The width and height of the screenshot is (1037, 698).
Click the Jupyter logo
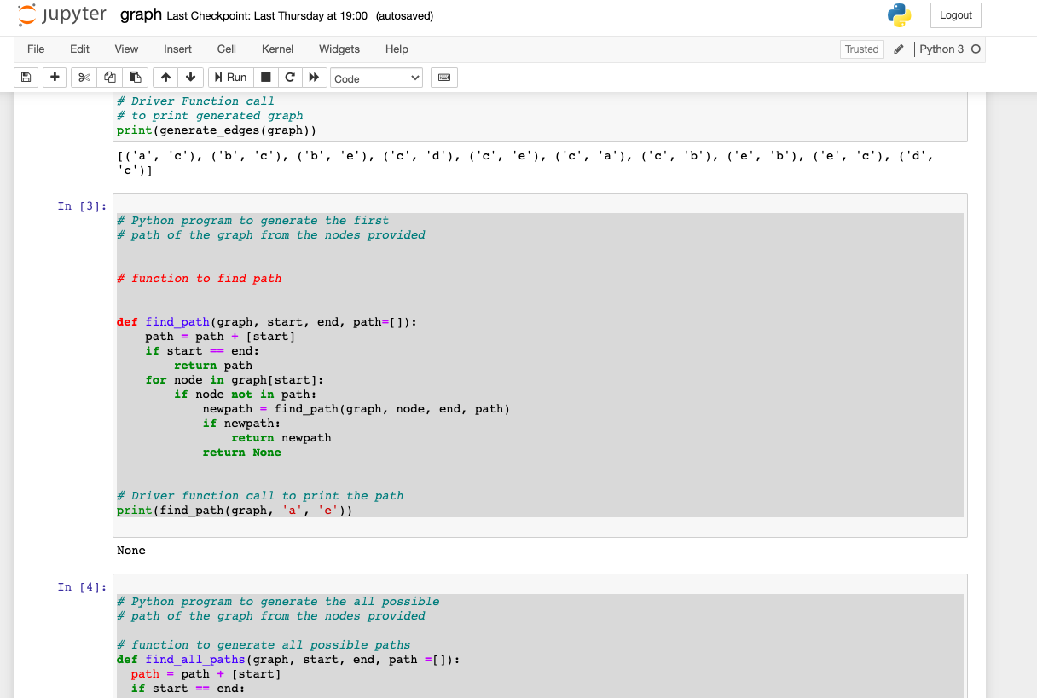tap(62, 15)
